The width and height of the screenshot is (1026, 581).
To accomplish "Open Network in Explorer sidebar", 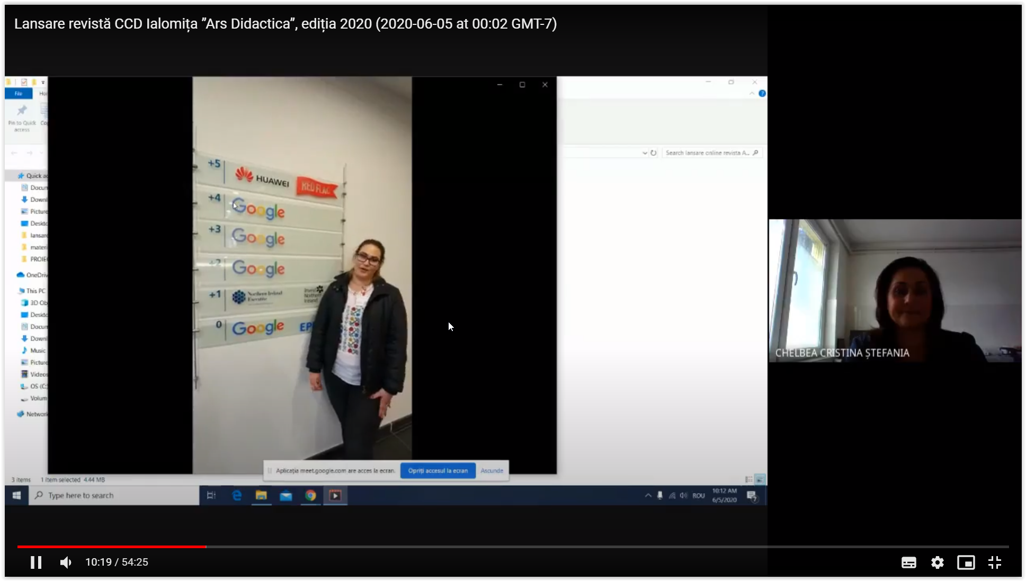I will pyautogui.click(x=32, y=414).
